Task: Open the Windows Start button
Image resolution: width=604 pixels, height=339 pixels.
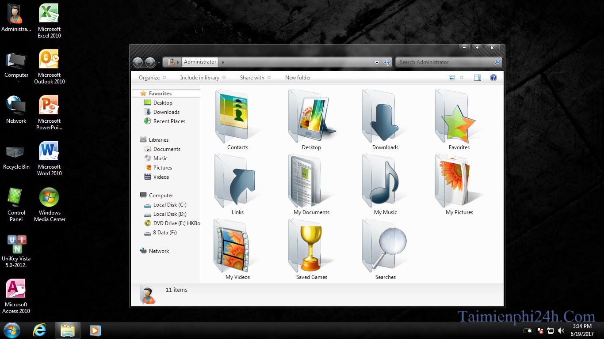Action: point(11,330)
